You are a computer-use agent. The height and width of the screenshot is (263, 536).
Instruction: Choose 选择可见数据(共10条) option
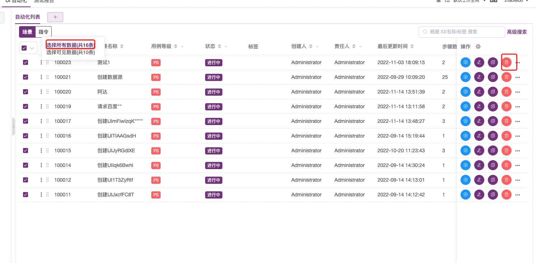point(70,52)
